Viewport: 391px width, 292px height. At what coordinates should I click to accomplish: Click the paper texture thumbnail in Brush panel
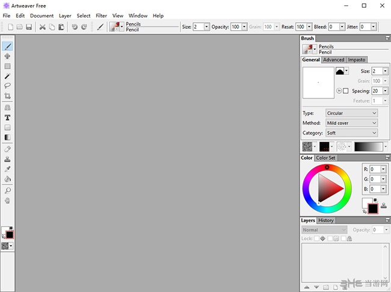[307, 147]
